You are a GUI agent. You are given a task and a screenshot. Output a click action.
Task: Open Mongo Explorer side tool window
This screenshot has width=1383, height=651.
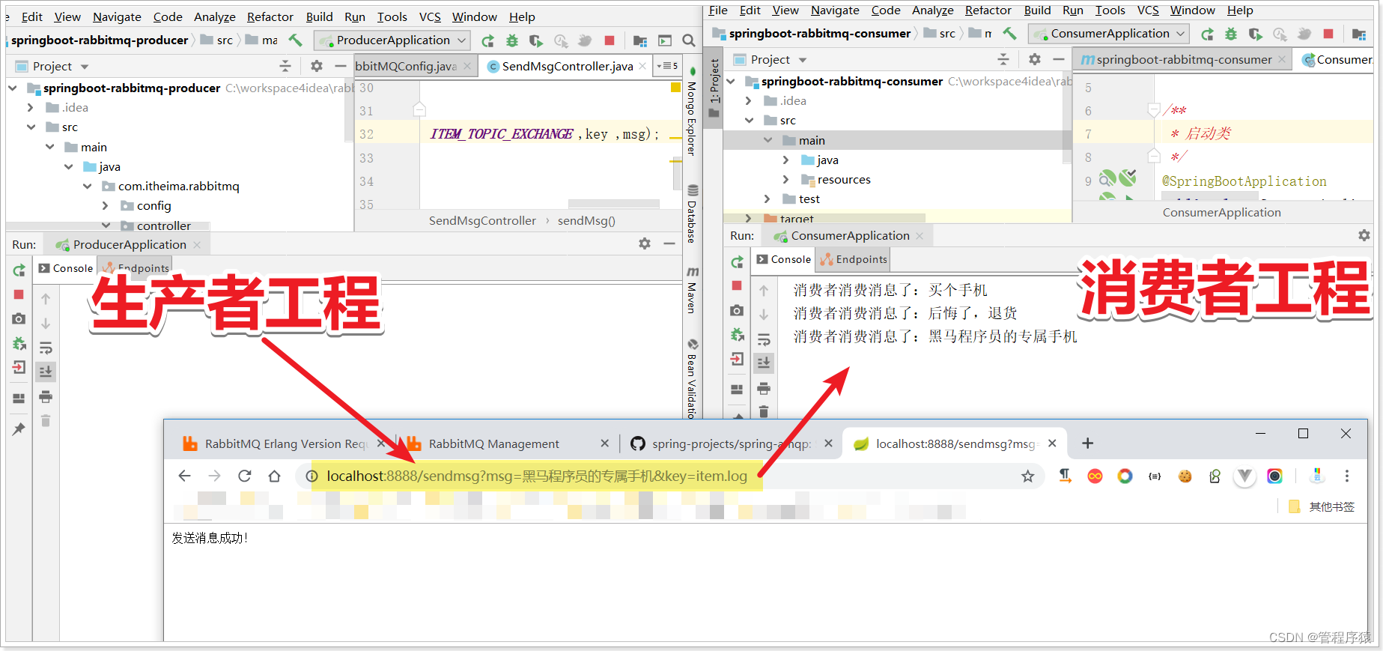tap(691, 112)
